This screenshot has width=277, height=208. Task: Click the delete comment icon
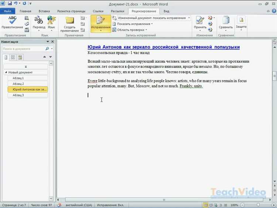coord(82,18)
